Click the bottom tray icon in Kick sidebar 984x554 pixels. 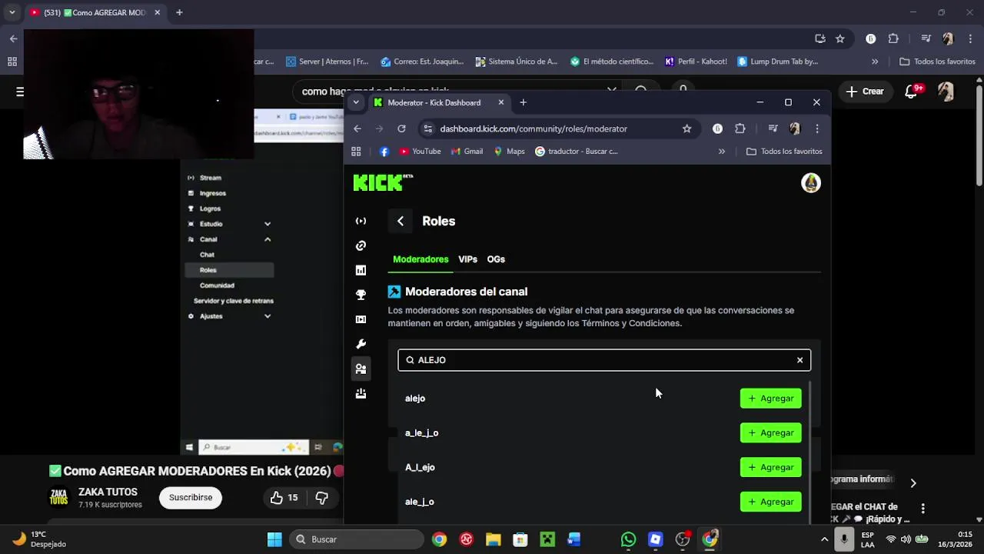coord(361,393)
